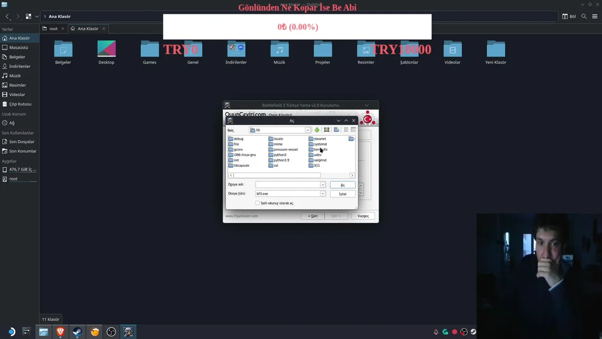Click the Geri button in installer
Viewport: 602px width, 339px height.
[x=313, y=216]
